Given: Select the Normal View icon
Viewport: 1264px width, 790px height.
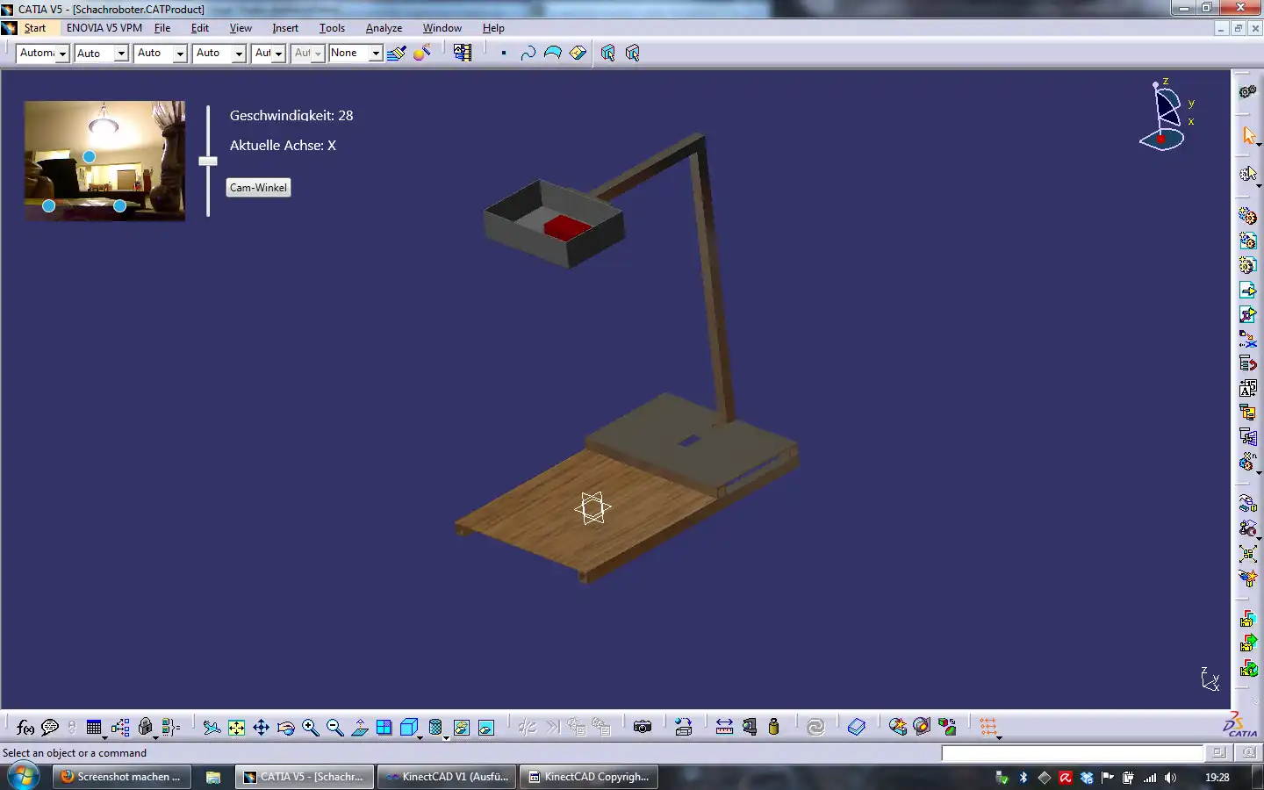Looking at the screenshot, I should [360, 727].
